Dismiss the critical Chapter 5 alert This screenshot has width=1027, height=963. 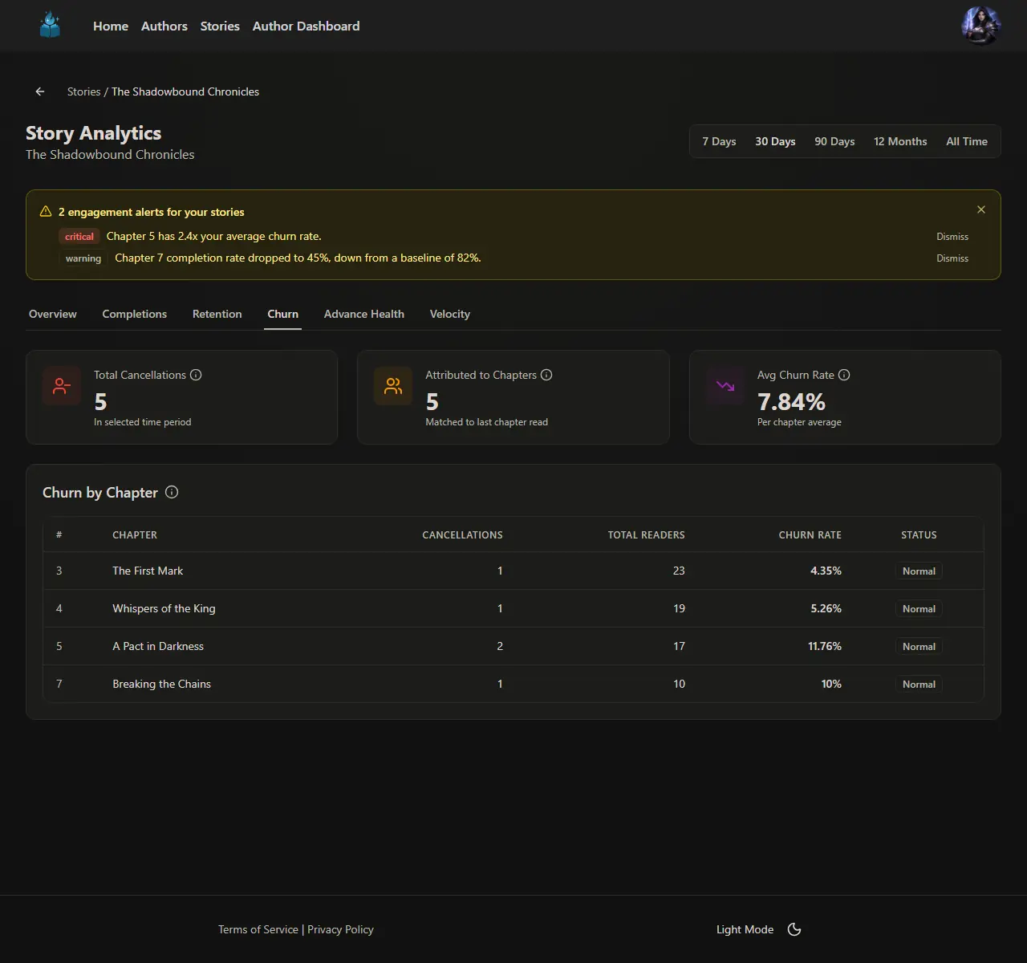[x=952, y=237]
